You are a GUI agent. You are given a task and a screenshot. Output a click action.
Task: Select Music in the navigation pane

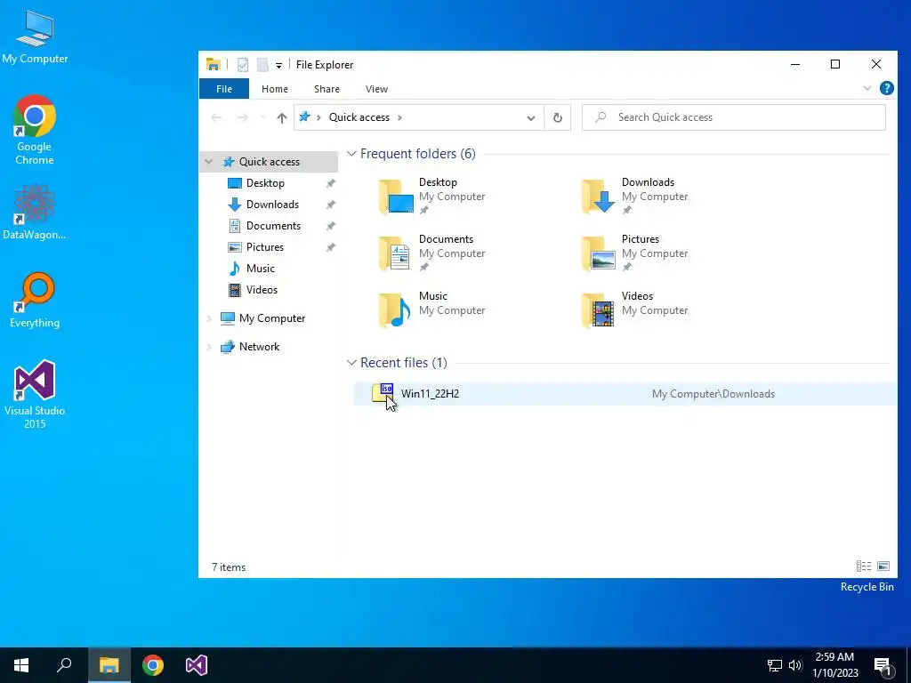tap(260, 269)
